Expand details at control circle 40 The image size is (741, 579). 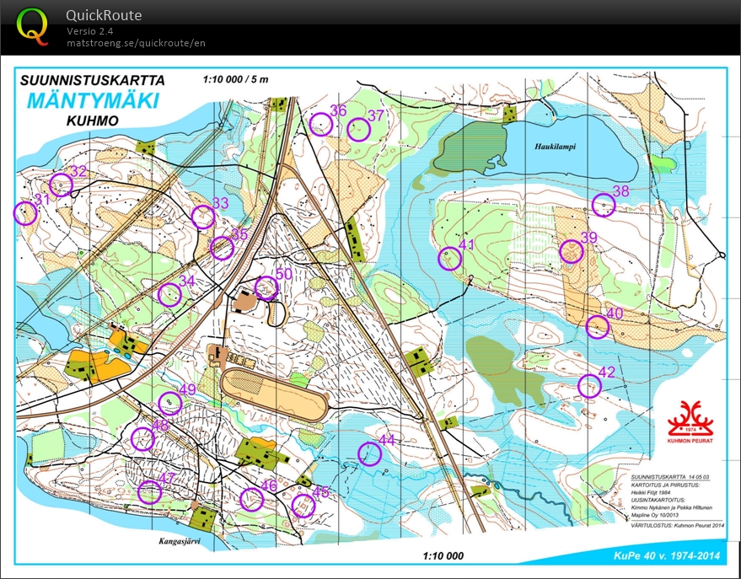coord(595,326)
